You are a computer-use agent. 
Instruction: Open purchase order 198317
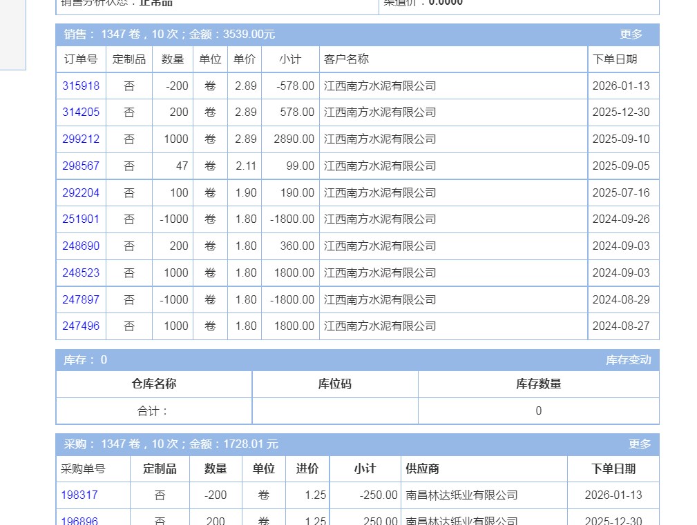[x=79, y=495]
